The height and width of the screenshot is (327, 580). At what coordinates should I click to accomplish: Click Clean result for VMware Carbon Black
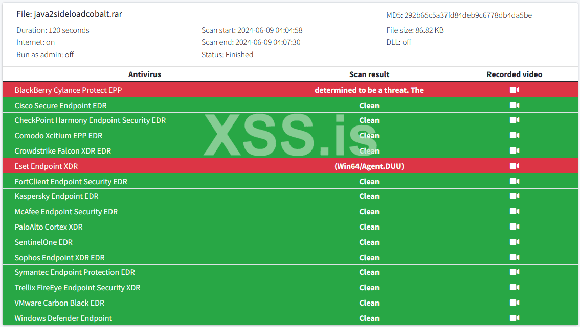pyautogui.click(x=369, y=303)
